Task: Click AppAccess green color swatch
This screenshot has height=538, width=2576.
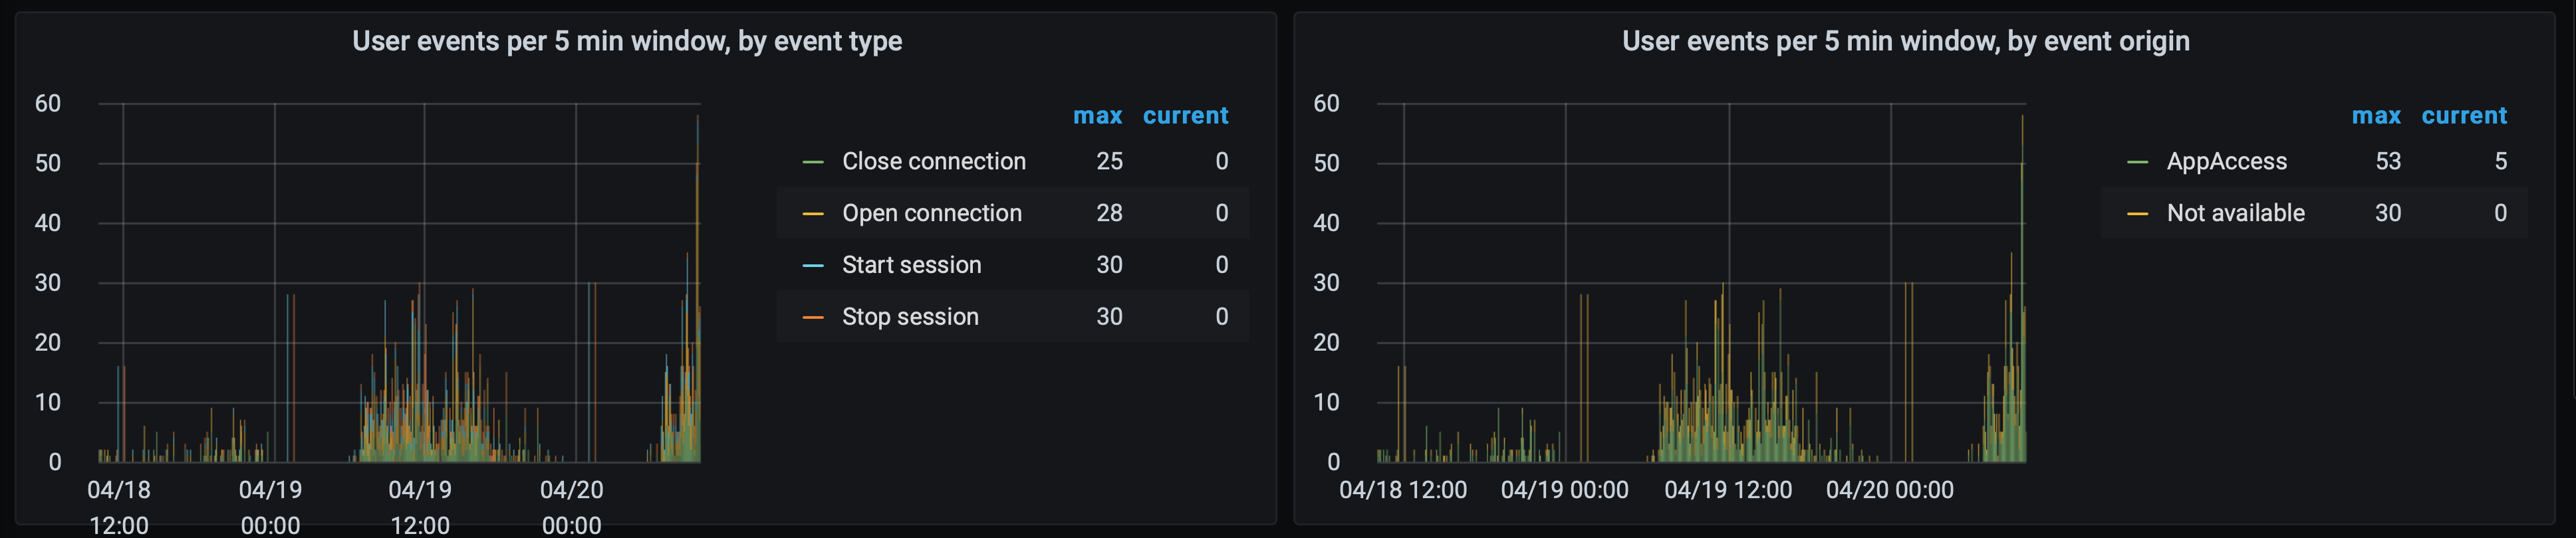Action: [2137, 161]
